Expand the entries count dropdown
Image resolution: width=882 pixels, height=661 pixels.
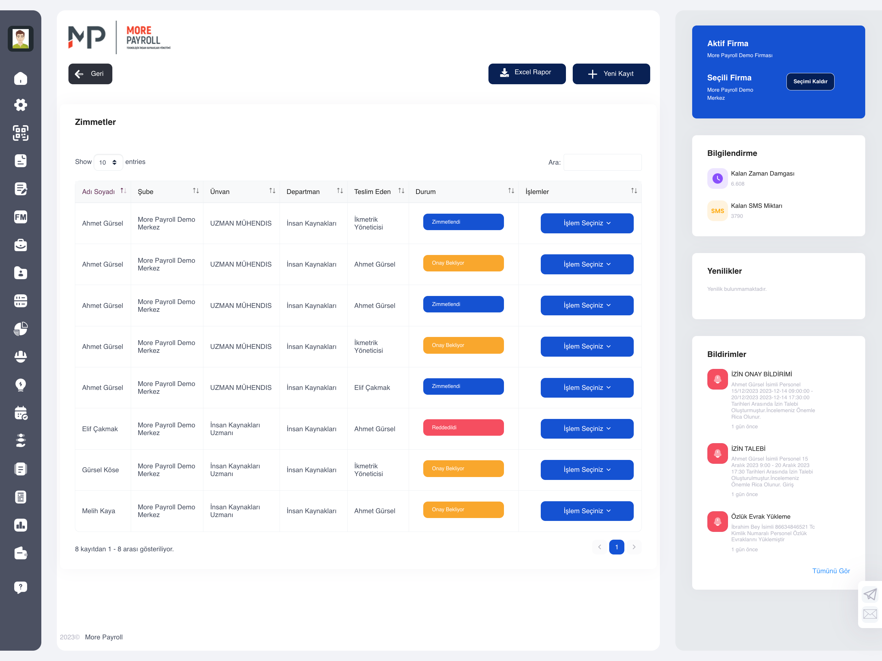pos(108,162)
